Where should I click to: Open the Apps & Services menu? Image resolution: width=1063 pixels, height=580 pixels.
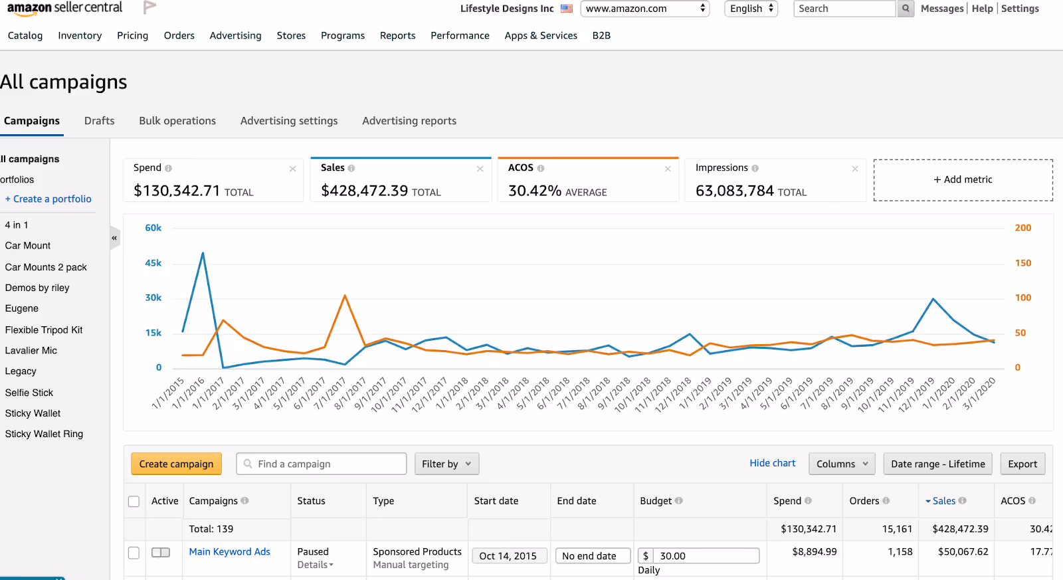click(x=541, y=35)
